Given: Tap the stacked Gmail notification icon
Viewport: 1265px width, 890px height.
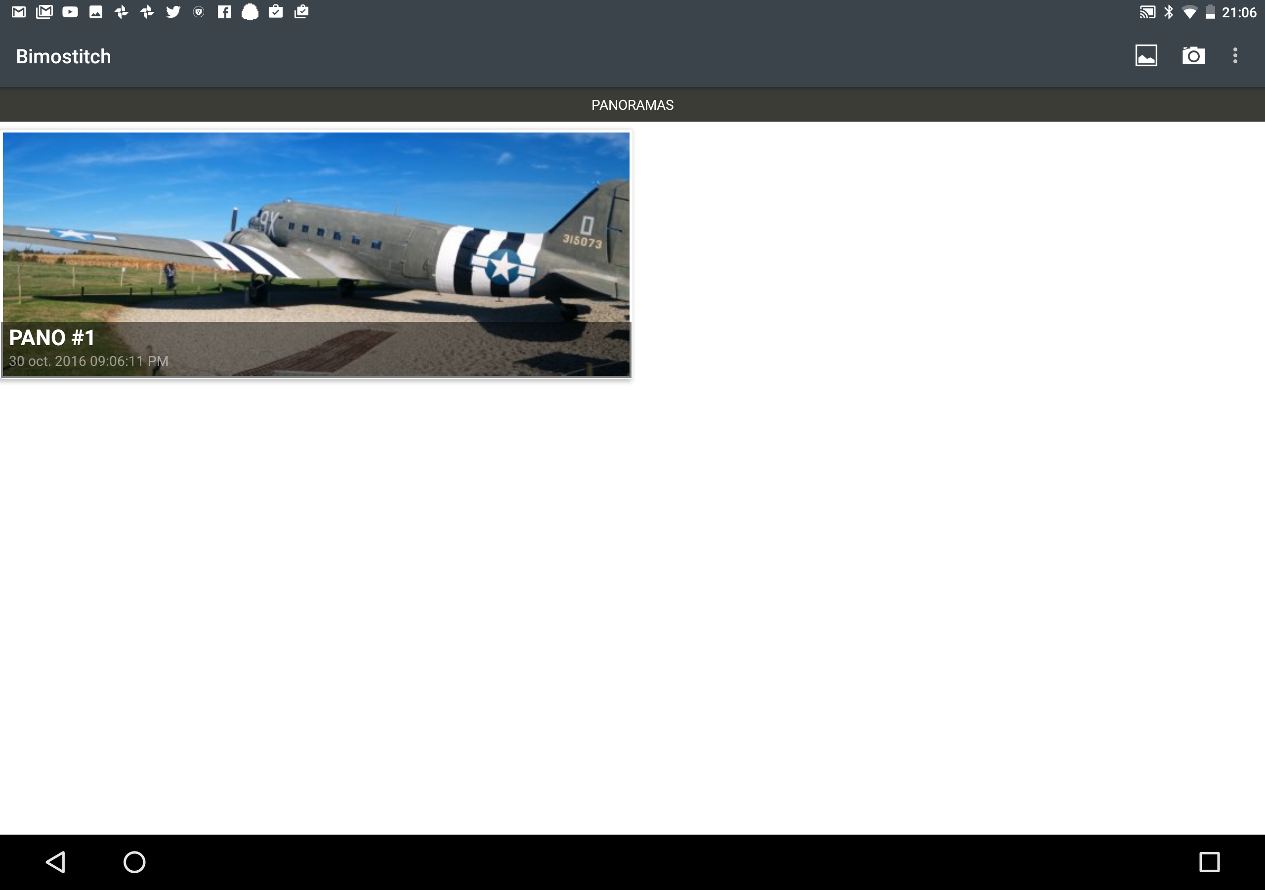Looking at the screenshot, I should click(x=44, y=11).
